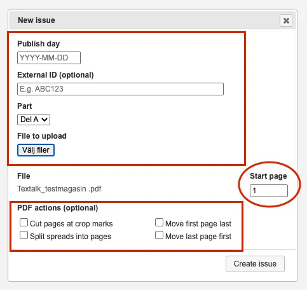Click the File to upload label

[x=42, y=136]
